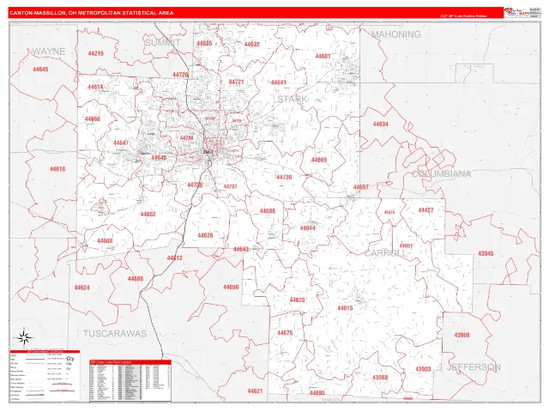Click ZIP code 44620
Viewport: 549px width, 412px height.
pos(297,300)
